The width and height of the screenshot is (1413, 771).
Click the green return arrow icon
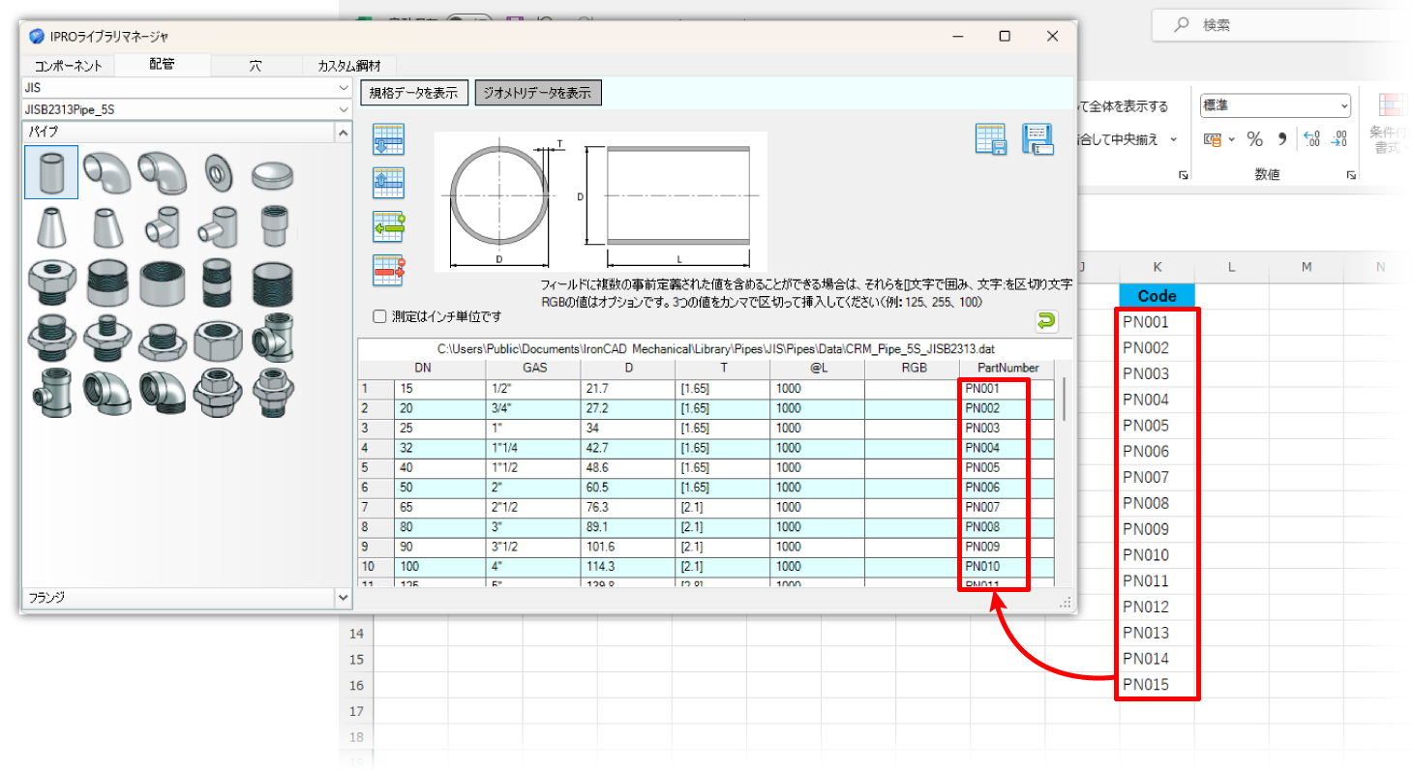point(1046,321)
